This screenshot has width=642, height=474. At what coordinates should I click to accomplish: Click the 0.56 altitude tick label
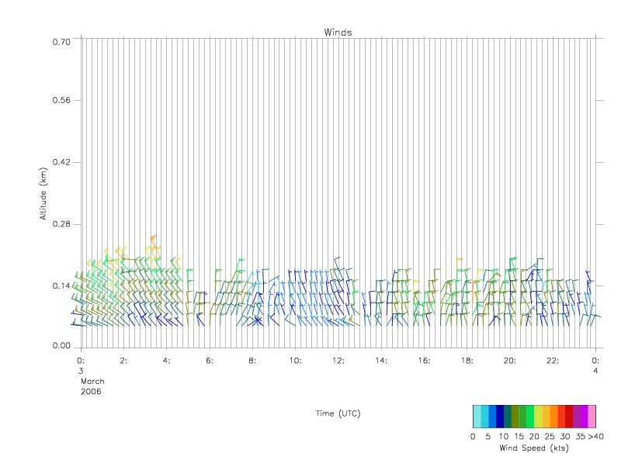coord(61,100)
